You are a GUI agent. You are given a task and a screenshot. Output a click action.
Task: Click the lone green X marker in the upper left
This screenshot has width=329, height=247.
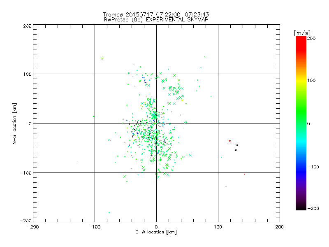[x=102, y=59]
